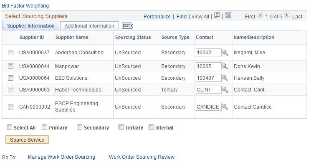Go to Work Order Sourcing Review
Screen dimensions: 311x165
point(142,157)
